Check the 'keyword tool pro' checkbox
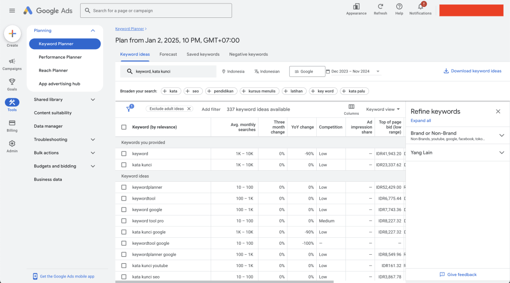Viewport: 510px width, 283px height. 124,221
